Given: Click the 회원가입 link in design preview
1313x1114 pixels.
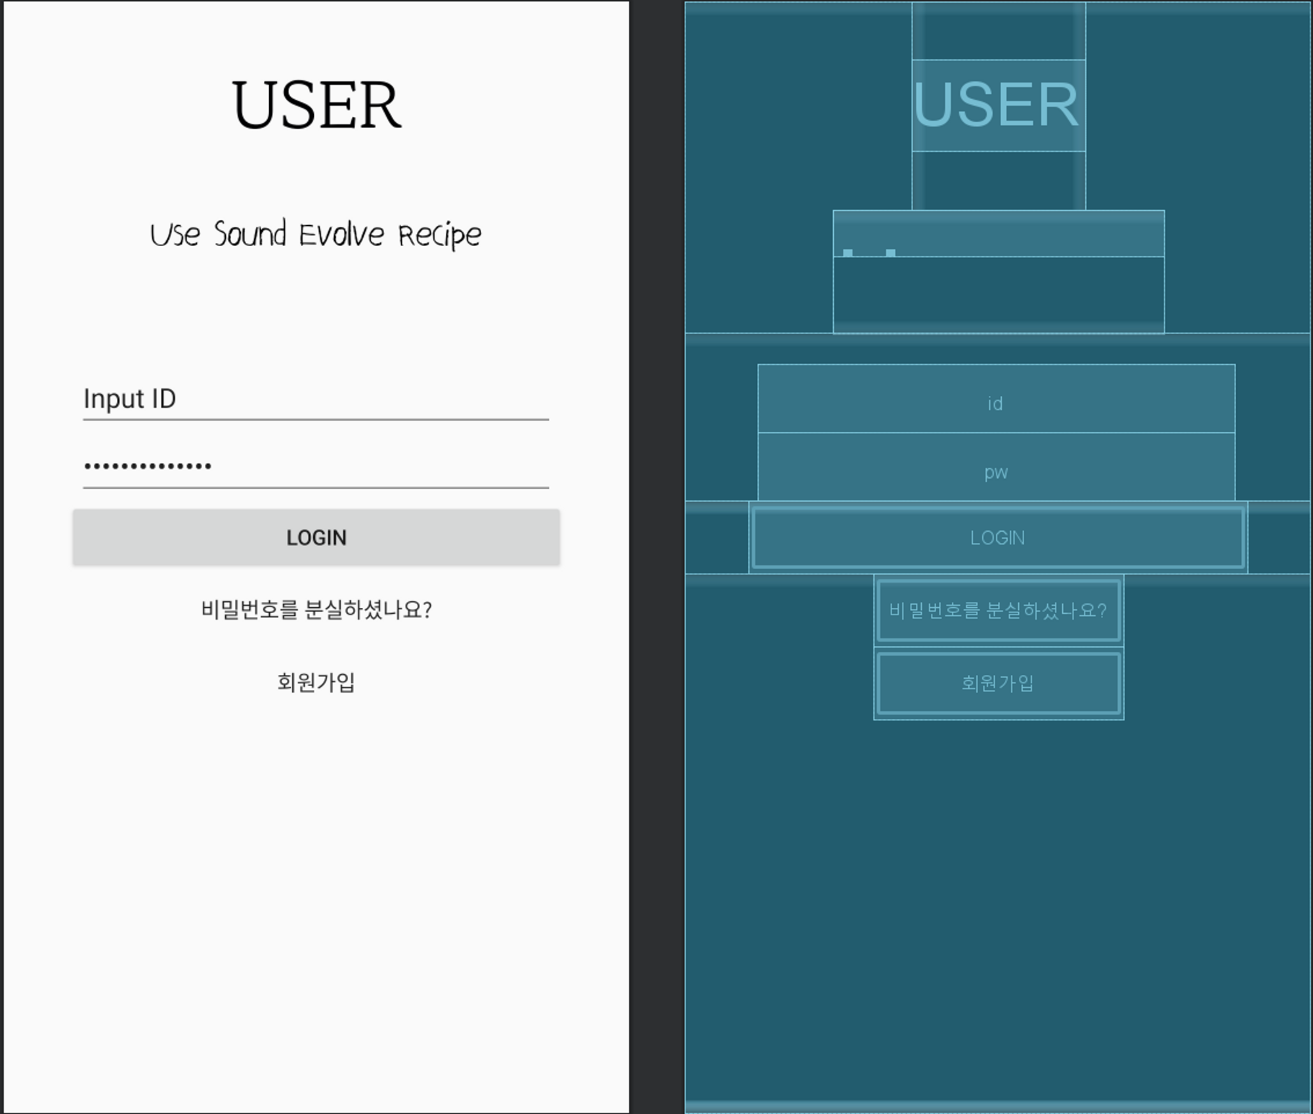Looking at the screenshot, I should point(316,683).
